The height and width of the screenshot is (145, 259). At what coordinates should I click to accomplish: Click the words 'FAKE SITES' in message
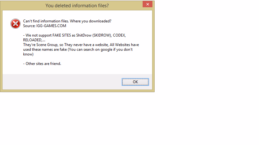[62, 35]
